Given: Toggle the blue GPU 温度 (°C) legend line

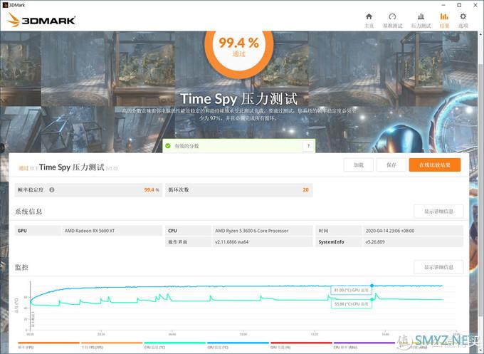Looking at the screenshot, I should (x=238, y=343).
